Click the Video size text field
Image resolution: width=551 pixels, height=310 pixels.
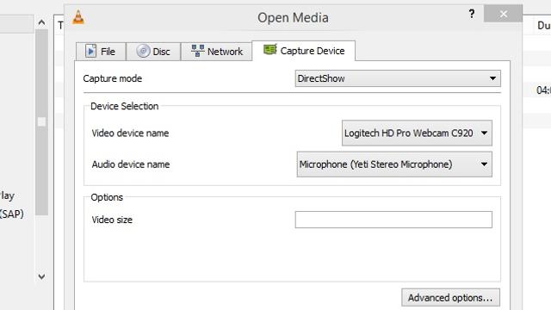[393, 220]
